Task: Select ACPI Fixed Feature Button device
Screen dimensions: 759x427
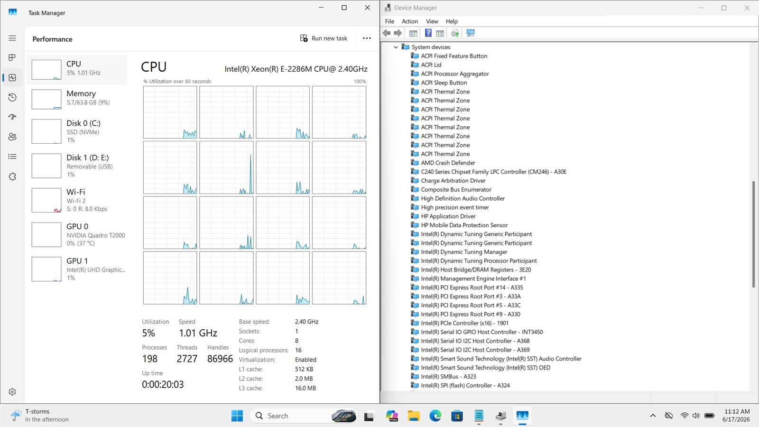Action: coord(454,56)
